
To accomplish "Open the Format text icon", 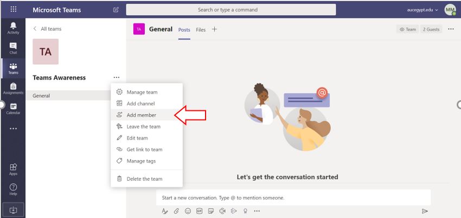I will point(165,211).
